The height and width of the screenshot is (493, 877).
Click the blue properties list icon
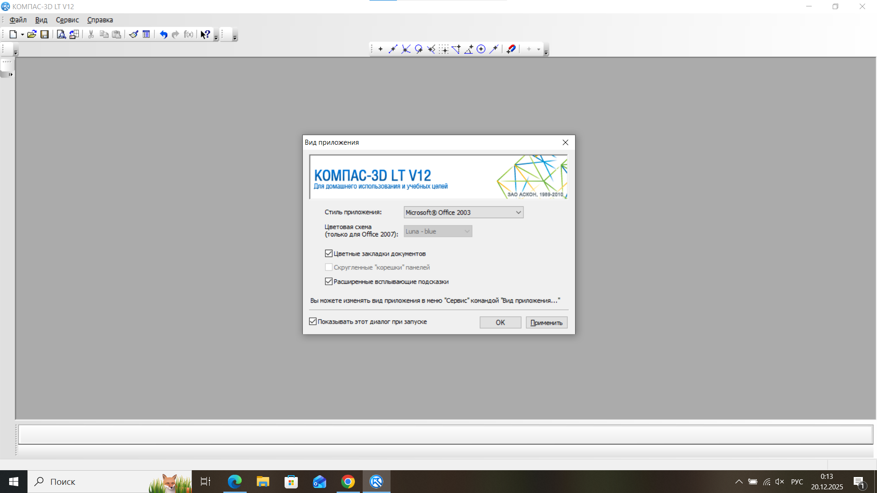click(x=146, y=34)
